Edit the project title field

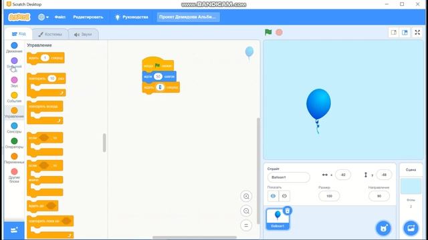pos(188,17)
